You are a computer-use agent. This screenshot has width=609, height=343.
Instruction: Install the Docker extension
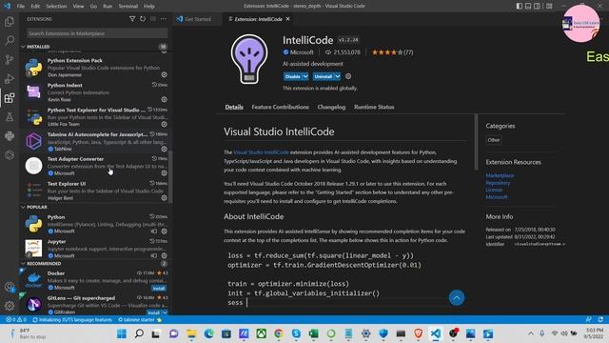coord(159,288)
